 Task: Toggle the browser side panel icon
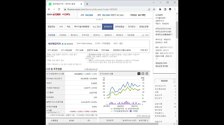click(x=165, y=9)
